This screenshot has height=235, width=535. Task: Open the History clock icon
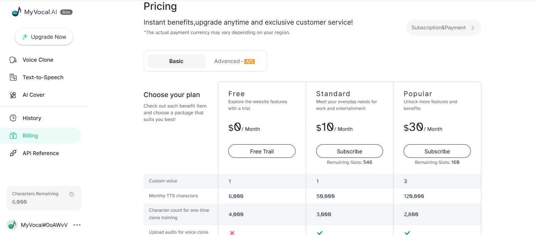[x=13, y=118]
